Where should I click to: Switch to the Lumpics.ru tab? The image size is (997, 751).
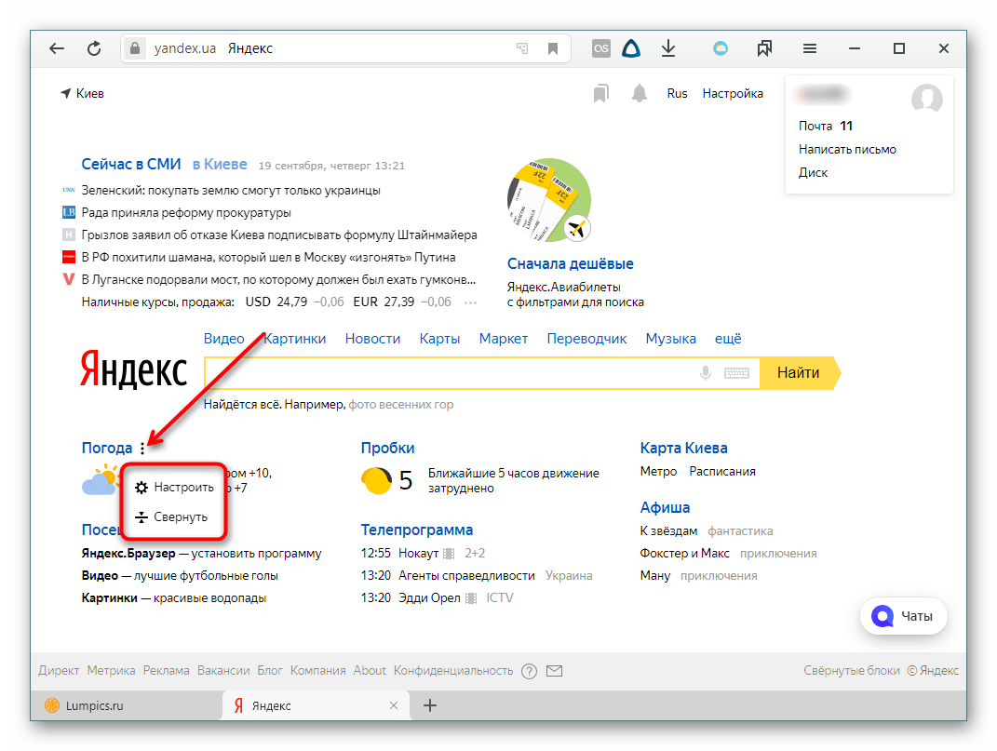pyautogui.click(x=91, y=705)
